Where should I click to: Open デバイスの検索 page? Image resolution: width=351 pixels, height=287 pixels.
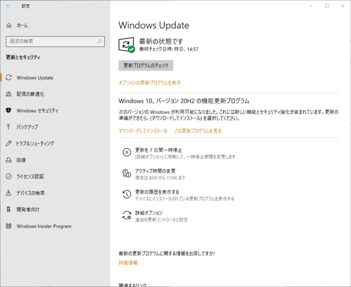tap(55, 193)
